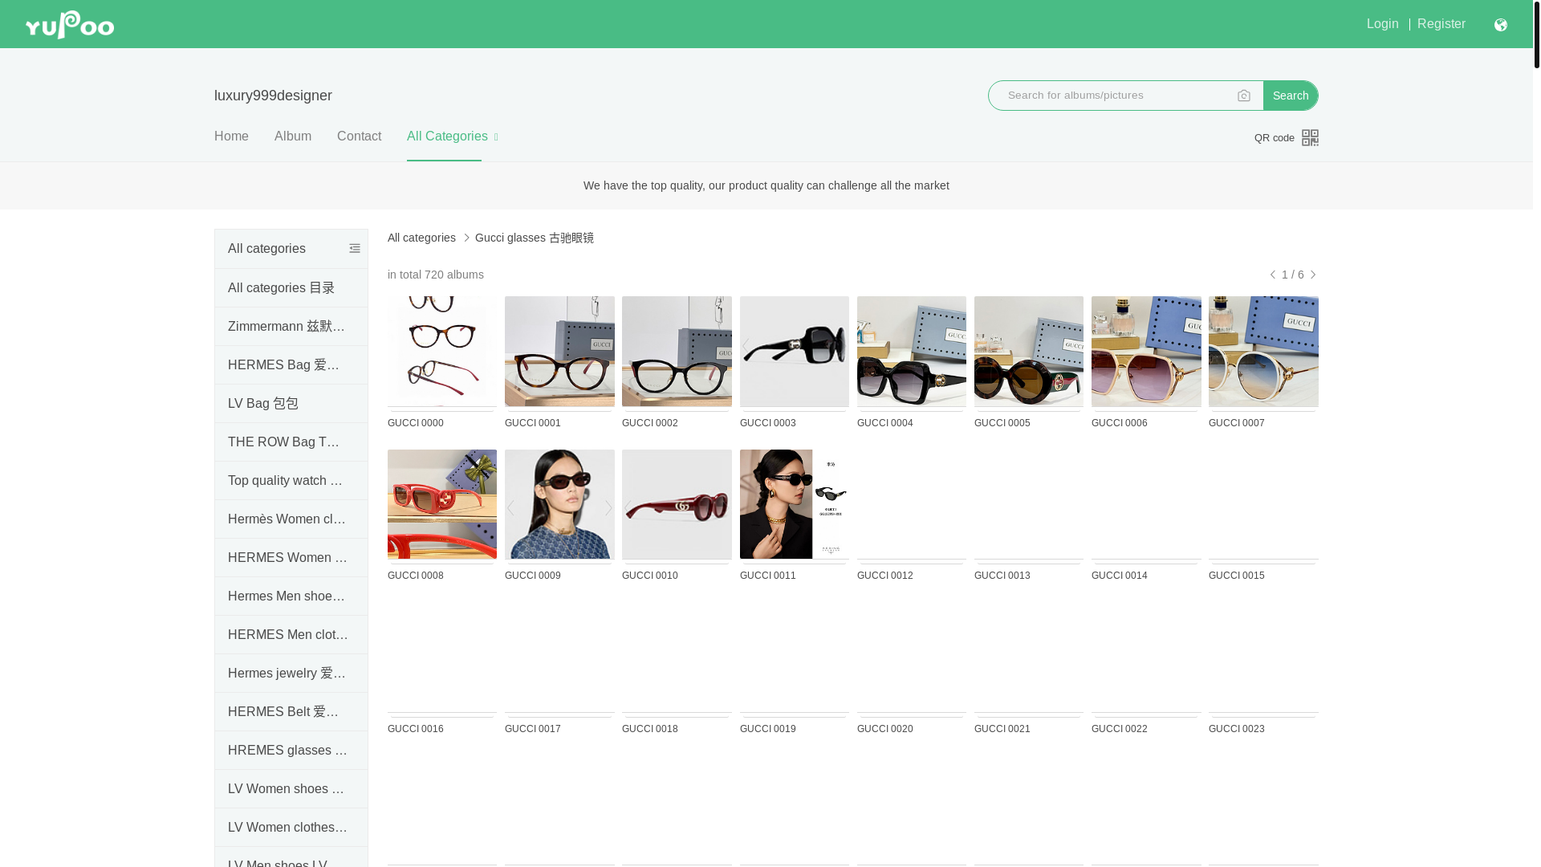This screenshot has width=1541, height=867.
Task: Select LV Bag 包包 category
Action: coord(291,404)
